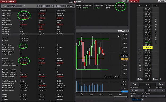The width and height of the screenshot is (166, 102).
Task: Click the SuperDOM Sell column header
Action: click(x=156, y=6)
